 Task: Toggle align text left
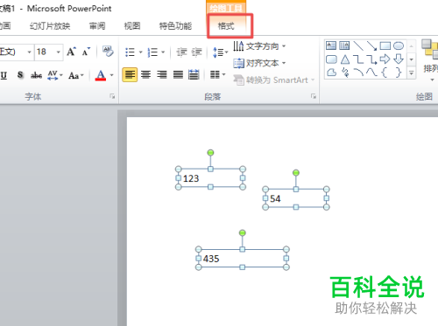click(130, 75)
